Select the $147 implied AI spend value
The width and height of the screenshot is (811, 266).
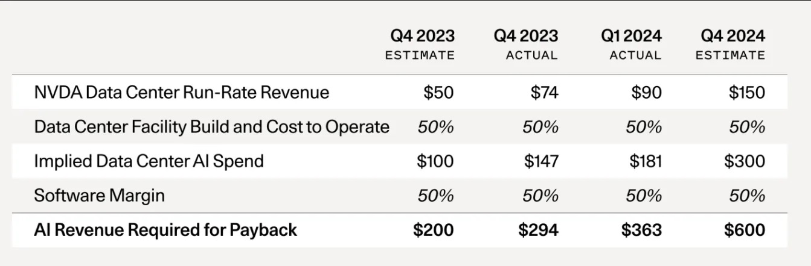[x=541, y=161]
